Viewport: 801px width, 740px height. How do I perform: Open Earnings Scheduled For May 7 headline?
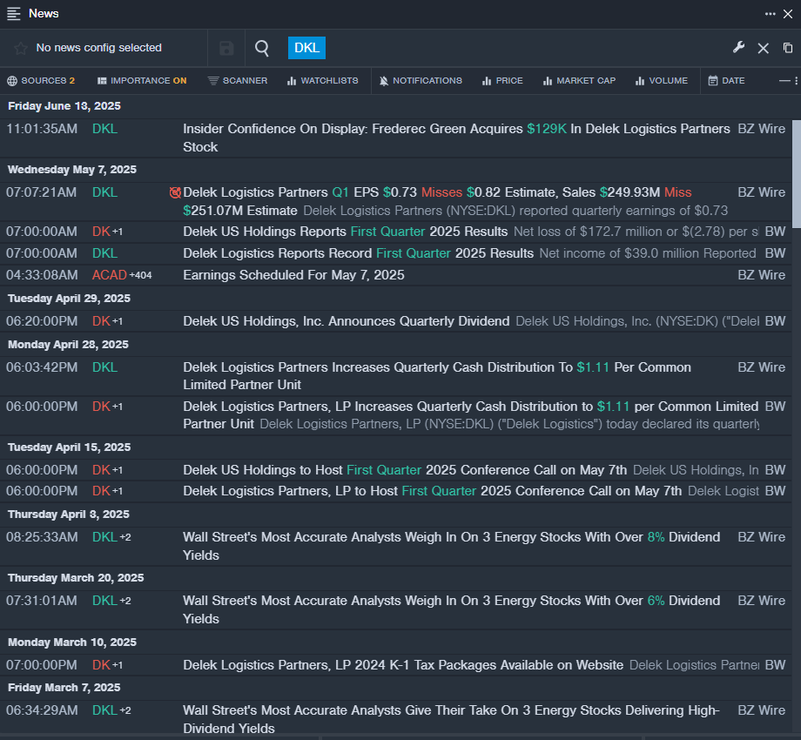click(293, 275)
